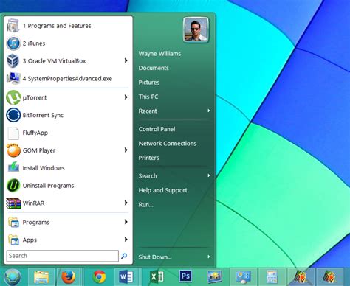Open File Explorer from the taskbar
The height and width of the screenshot is (286, 350).
tap(41, 277)
